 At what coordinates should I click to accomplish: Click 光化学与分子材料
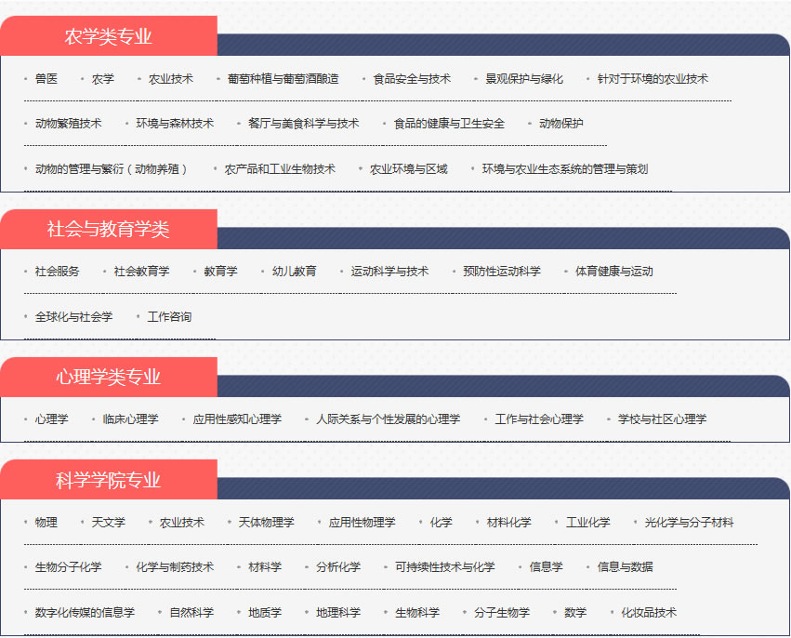(689, 523)
